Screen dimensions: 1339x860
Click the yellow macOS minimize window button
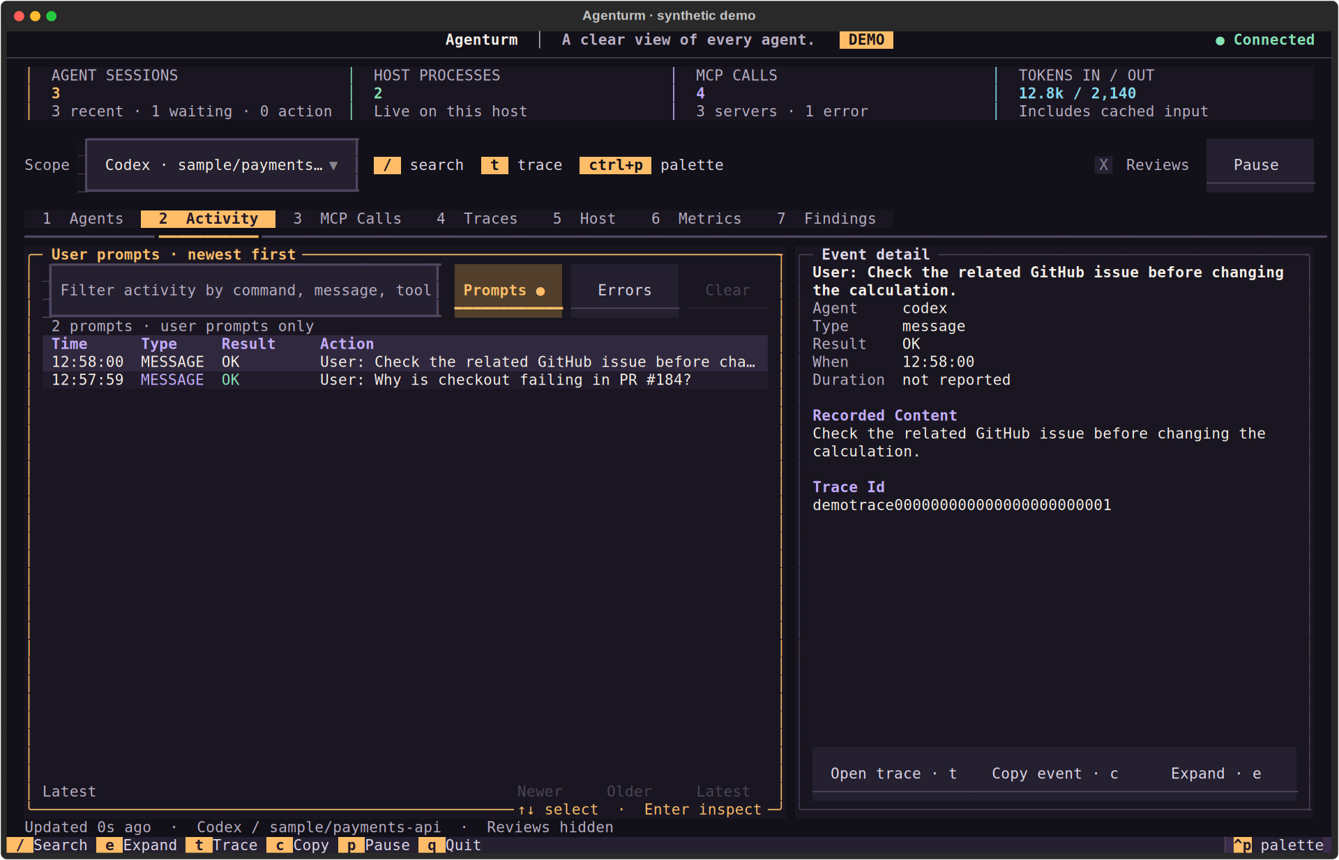click(x=35, y=16)
